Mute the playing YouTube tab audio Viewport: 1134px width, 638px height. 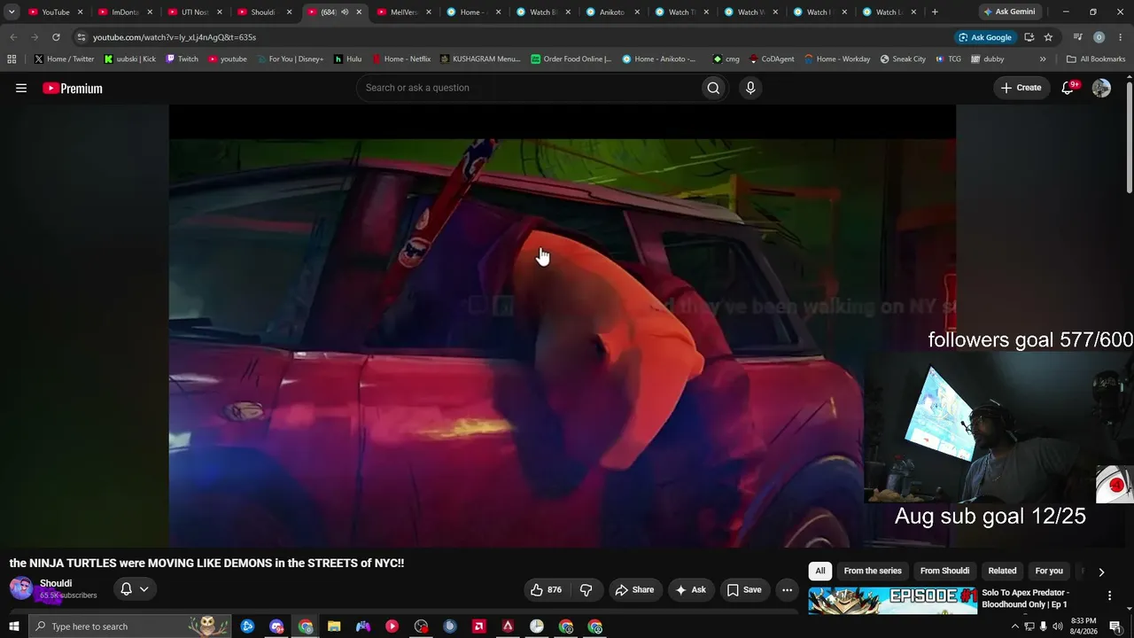(345, 12)
